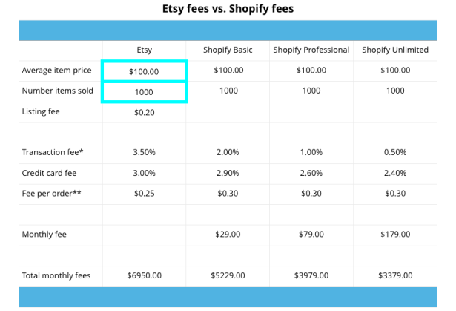The width and height of the screenshot is (456, 311).
Task: Click Shopify Unlimited total monthly fees $3379.00
Action: [395, 275]
